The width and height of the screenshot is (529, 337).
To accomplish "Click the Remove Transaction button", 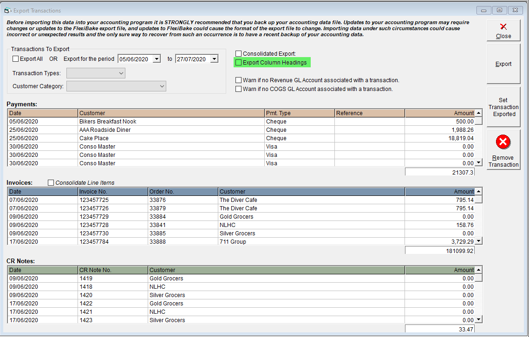I will click(x=503, y=150).
